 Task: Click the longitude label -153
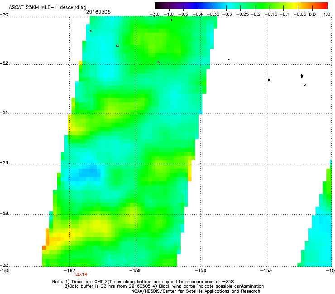click(266, 270)
